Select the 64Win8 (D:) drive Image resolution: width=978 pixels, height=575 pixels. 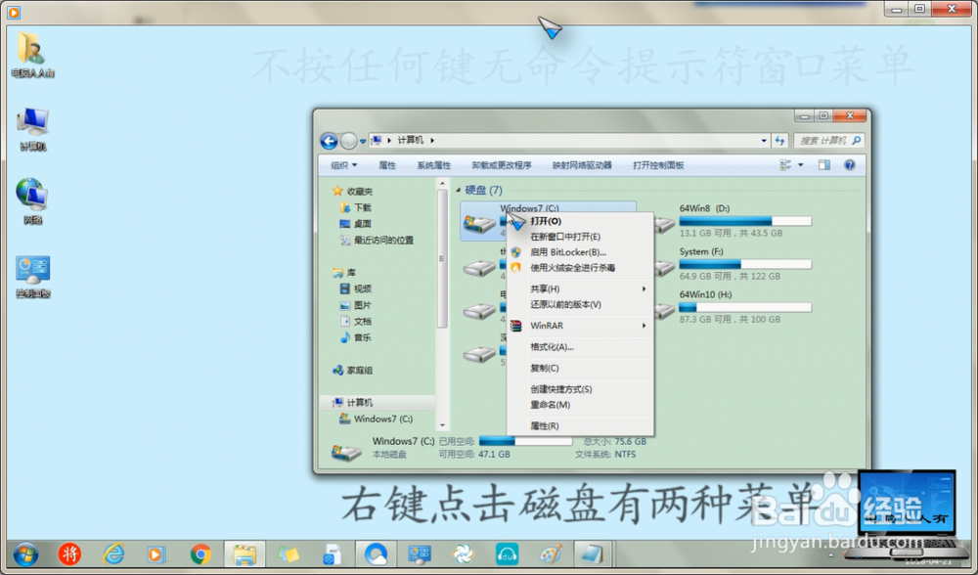tap(734, 221)
